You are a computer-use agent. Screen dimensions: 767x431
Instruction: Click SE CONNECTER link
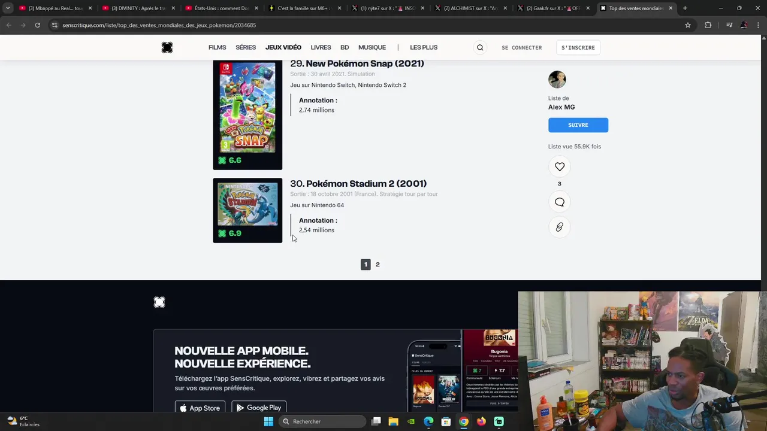pos(522,47)
